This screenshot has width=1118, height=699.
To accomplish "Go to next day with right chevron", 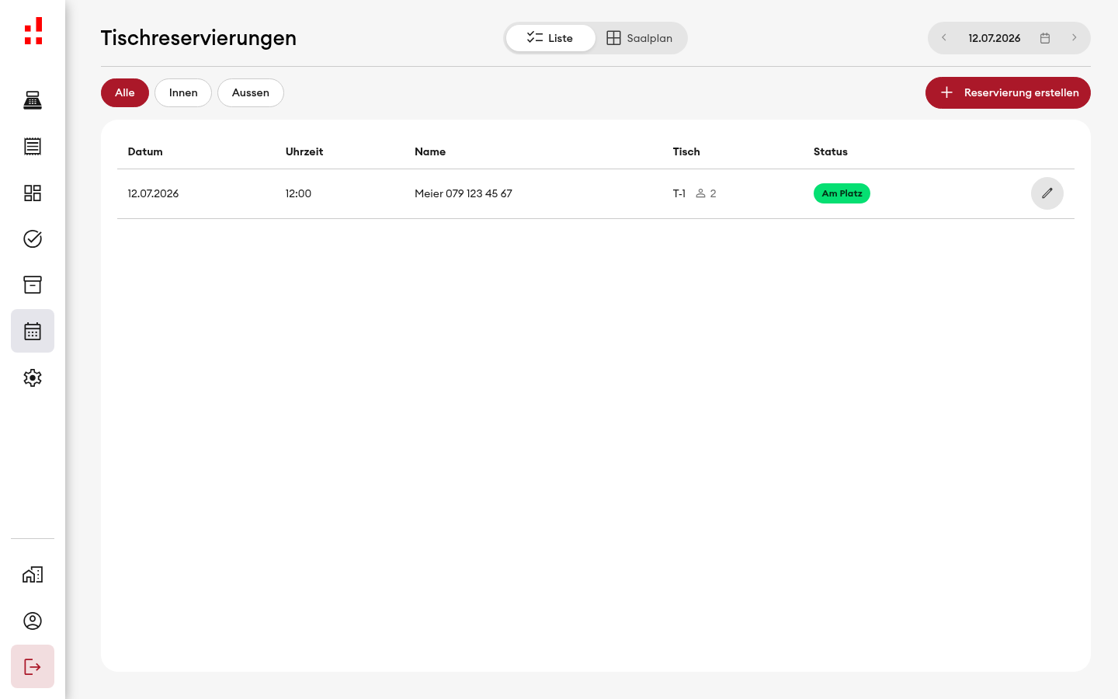I will (1075, 37).
